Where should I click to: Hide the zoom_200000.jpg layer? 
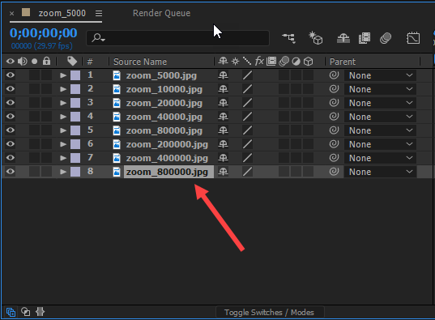point(11,143)
